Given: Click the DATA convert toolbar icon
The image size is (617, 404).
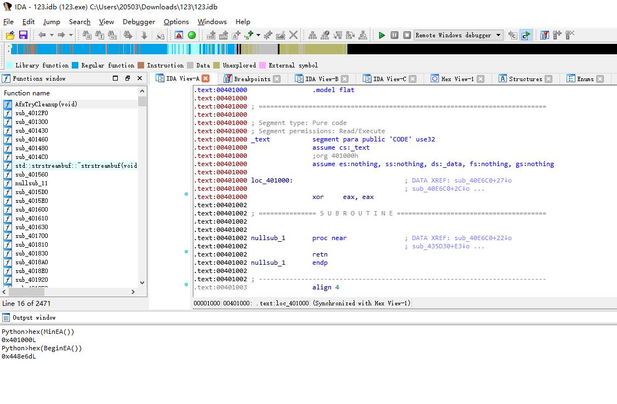Looking at the screenshot, I should coord(224,35).
